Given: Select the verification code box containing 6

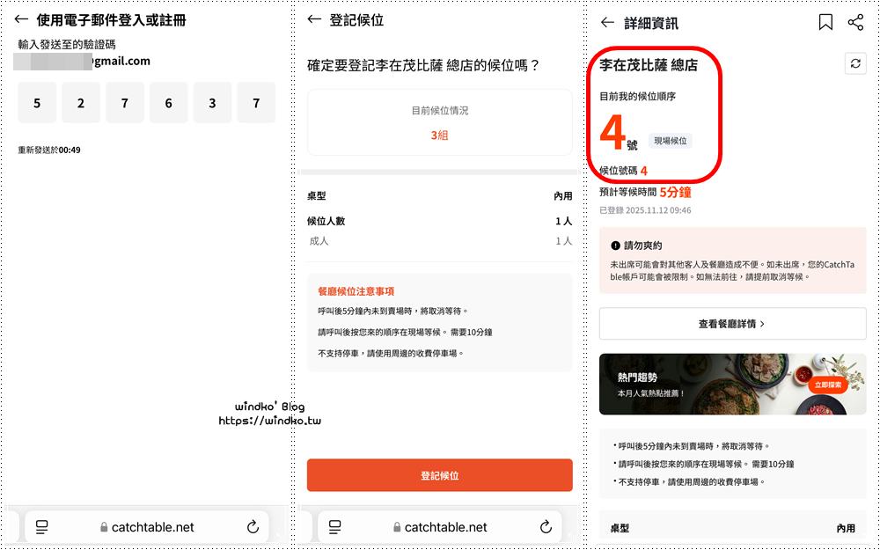Looking at the screenshot, I should 168,103.
